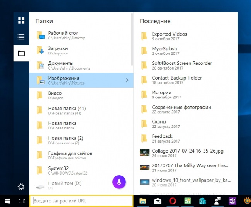Open Collage 2017-07-24 image thumbnail
This screenshot has height=207, width=251.
(x=144, y=153)
